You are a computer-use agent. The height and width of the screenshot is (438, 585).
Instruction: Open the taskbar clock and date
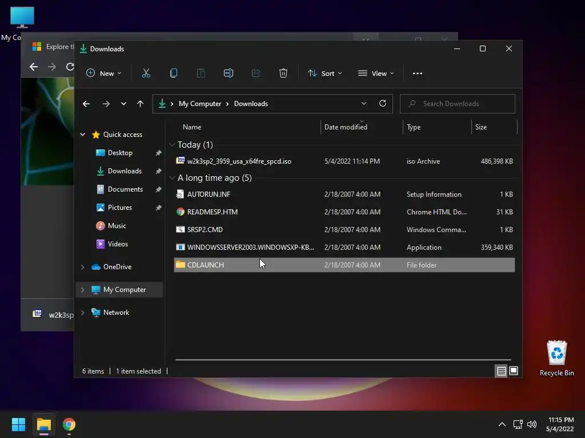(560, 424)
